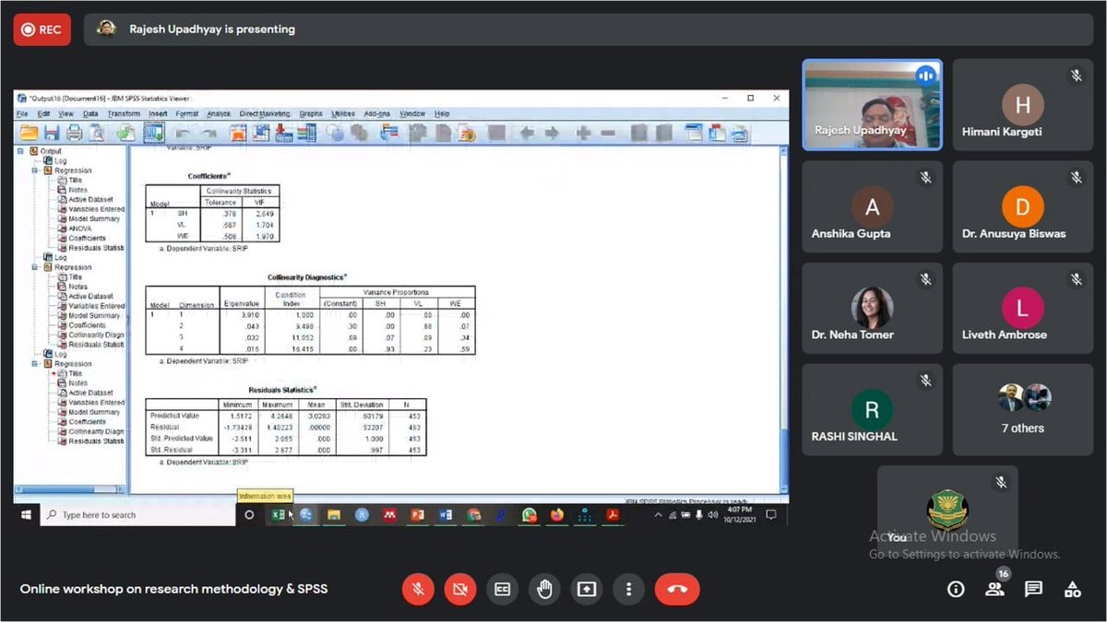Screen dimensions: 1107x622
Task: Open Adobe Acrobat from the taskbar
Action: pyautogui.click(x=613, y=515)
